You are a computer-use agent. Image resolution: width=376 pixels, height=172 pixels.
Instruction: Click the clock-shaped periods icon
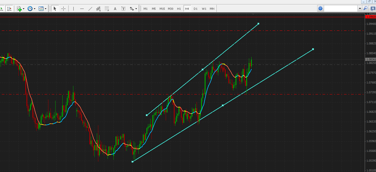click(30, 9)
